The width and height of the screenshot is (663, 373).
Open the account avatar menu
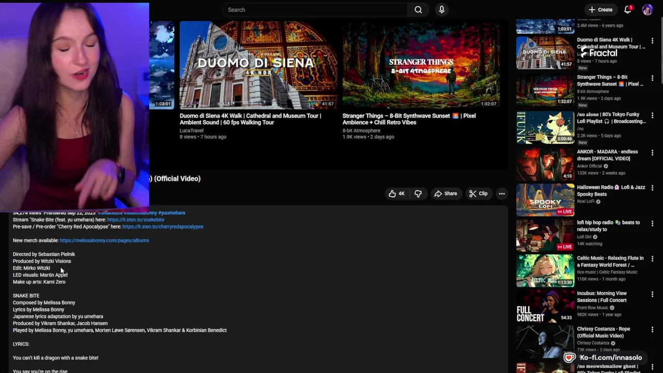pyautogui.click(x=647, y=10)
